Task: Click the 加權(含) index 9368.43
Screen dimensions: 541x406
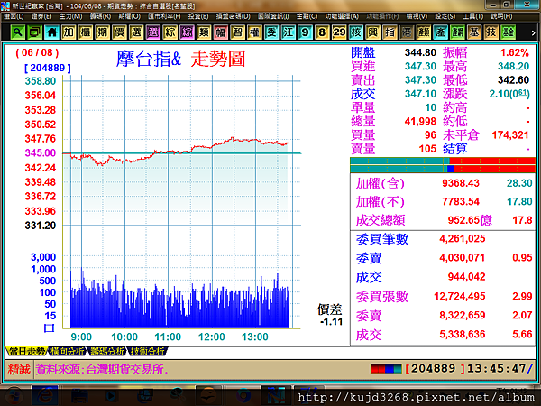Action: coord(461,183)
